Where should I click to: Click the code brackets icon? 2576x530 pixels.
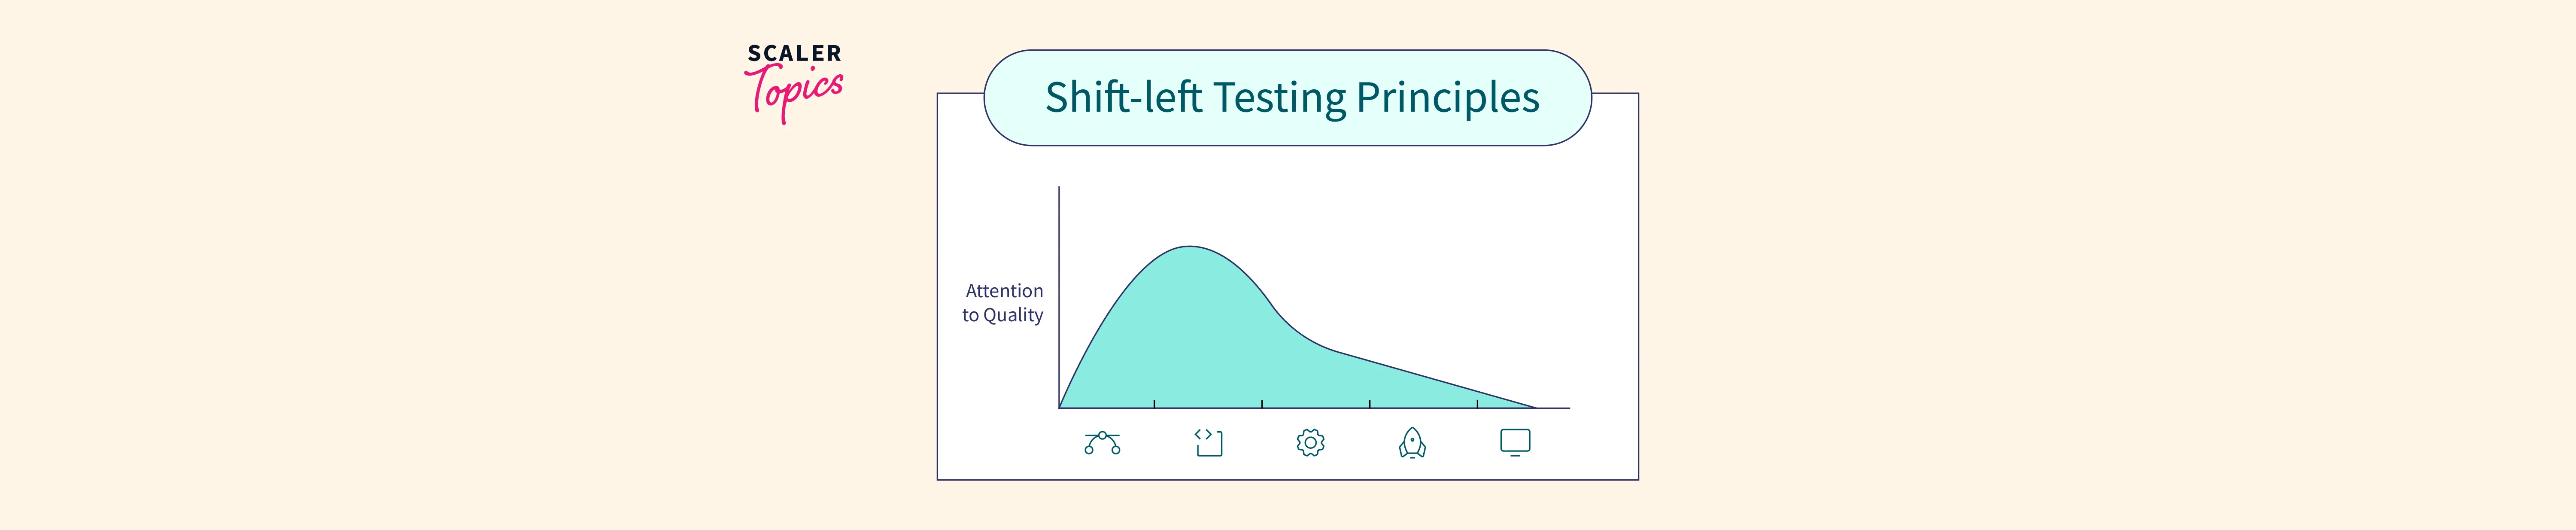pos(1208,442)
